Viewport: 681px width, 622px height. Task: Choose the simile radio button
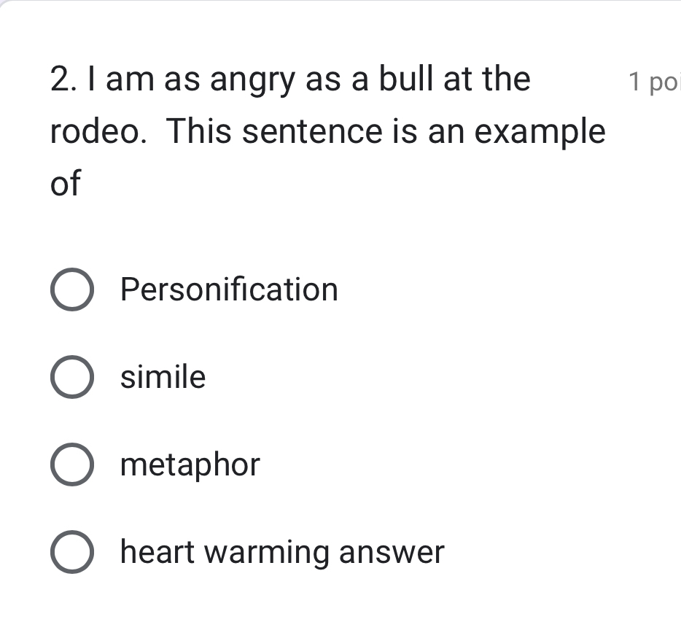72,378
